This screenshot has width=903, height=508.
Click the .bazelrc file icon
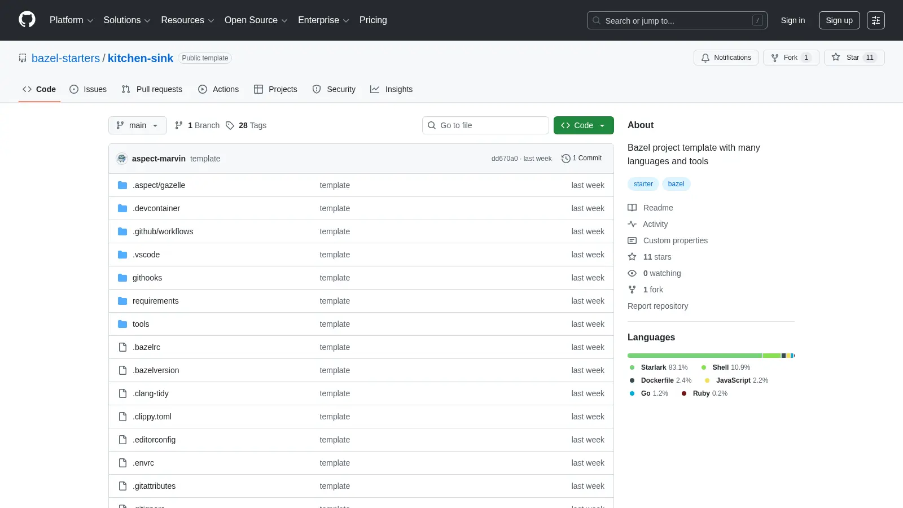(122, 347)
